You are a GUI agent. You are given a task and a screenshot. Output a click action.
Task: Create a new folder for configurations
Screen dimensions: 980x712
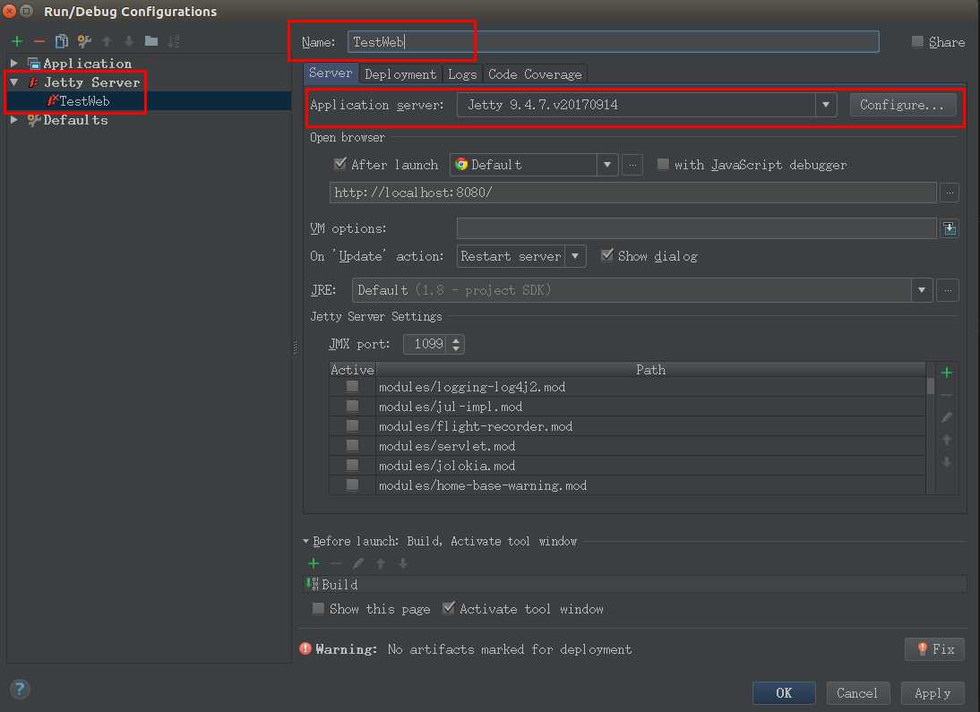[x=151, y=41]
